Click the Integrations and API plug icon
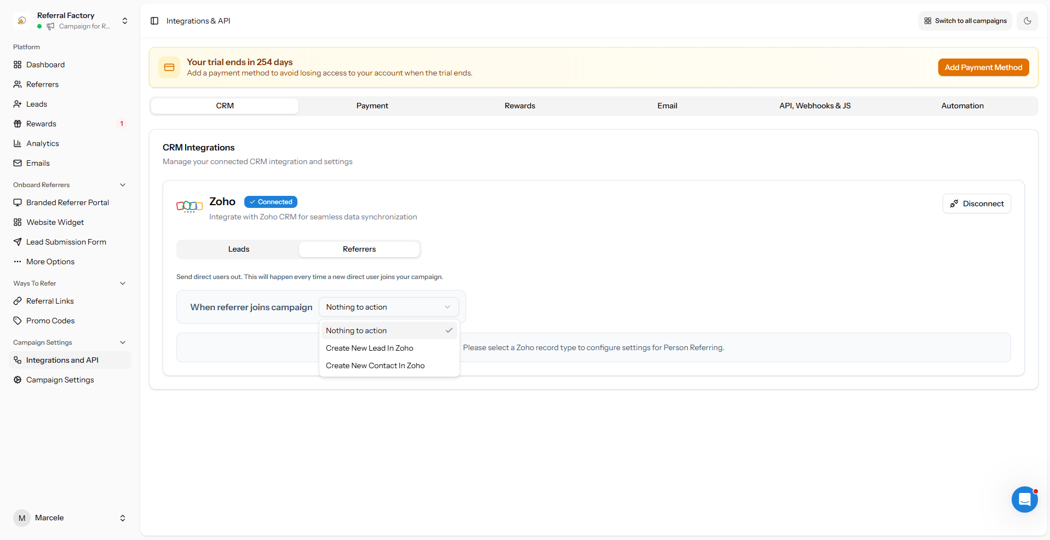The image size is (1050, 540). (x=18, y=360)
